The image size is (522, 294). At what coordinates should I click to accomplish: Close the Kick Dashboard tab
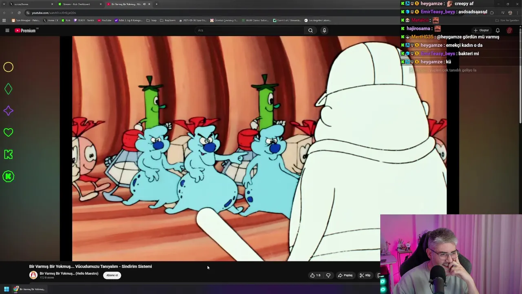click(100, 4)
